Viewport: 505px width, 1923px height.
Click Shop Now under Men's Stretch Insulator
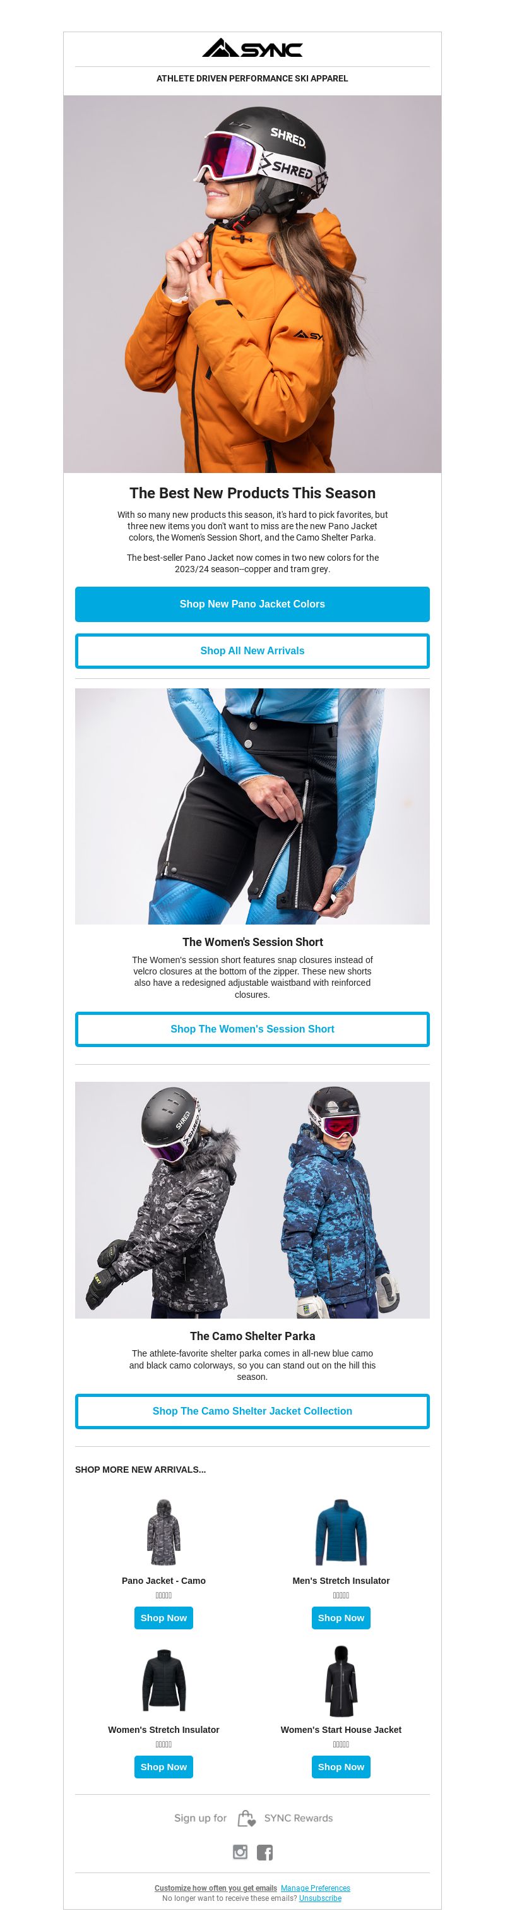tap(341, 1618)
